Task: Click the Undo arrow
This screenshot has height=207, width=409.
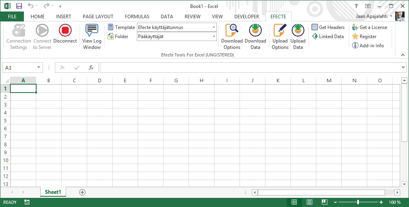Action: pos(31,6)
